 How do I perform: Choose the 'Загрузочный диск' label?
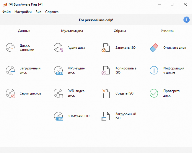tap(30, 71)
